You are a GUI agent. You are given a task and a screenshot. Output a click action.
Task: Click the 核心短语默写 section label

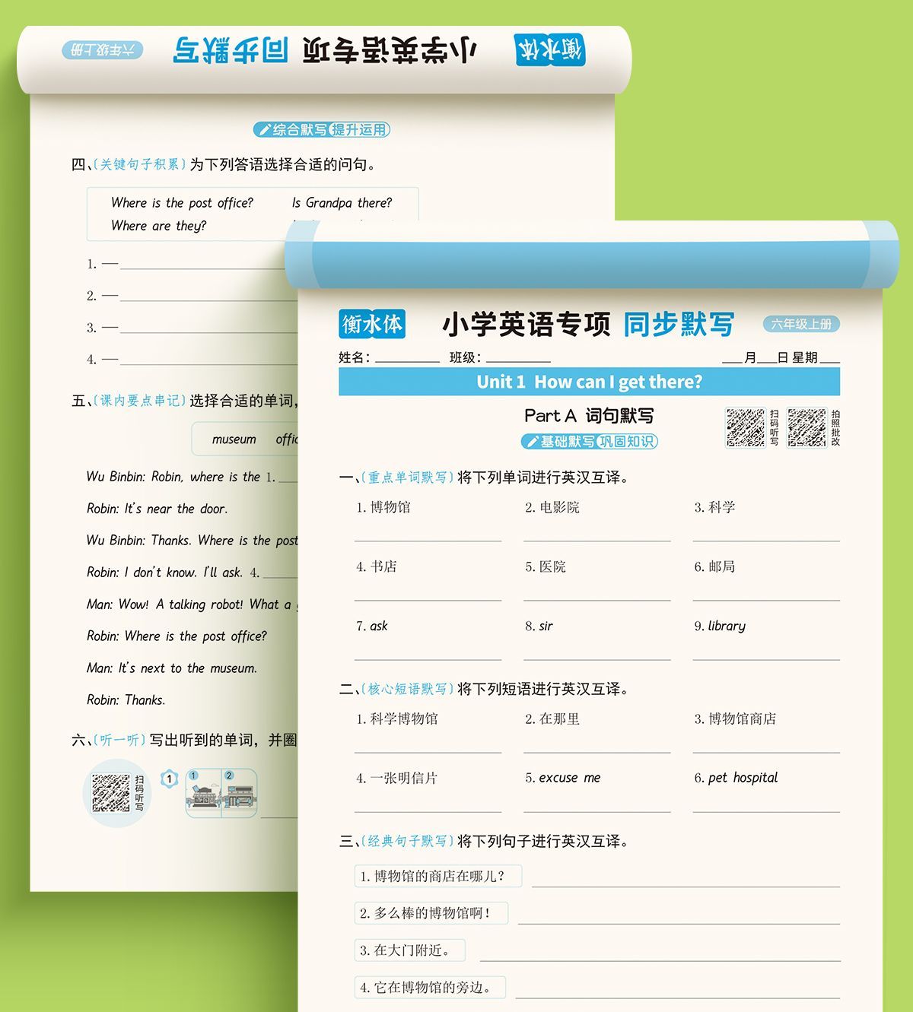[407, 689]
